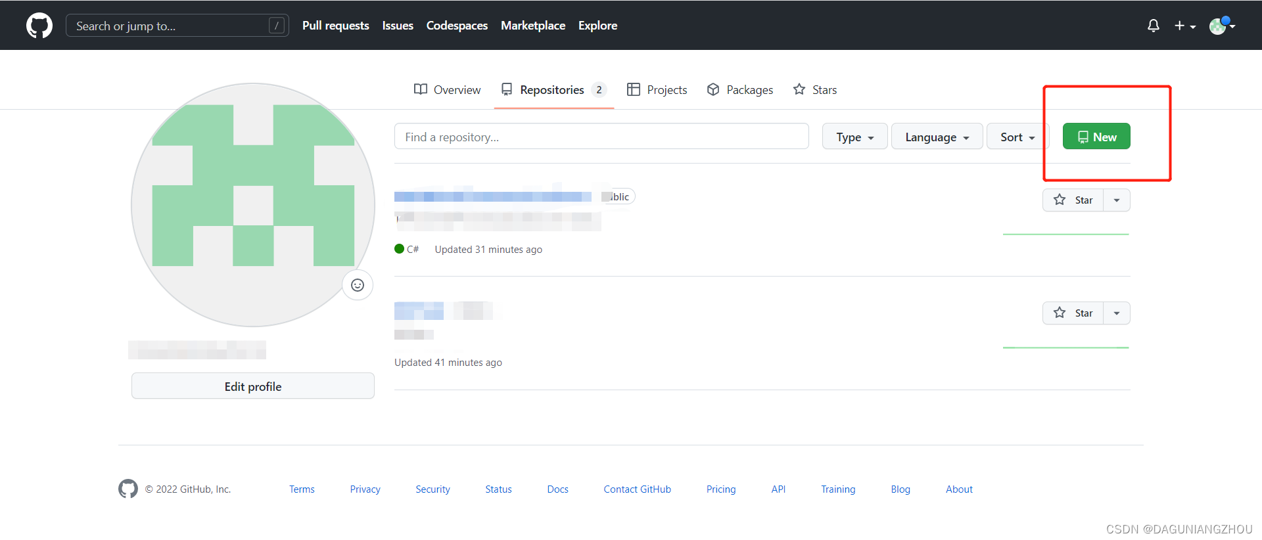
Task: Switch to the Repositories tab
Action: coord(553,90)
